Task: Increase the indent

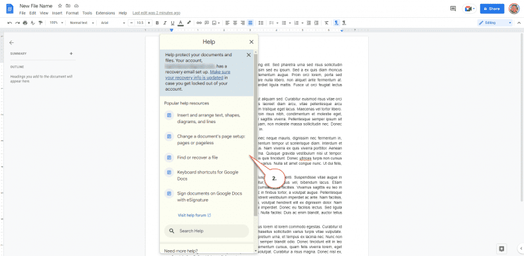Action: pyautogui.click(x=316, y=23)
